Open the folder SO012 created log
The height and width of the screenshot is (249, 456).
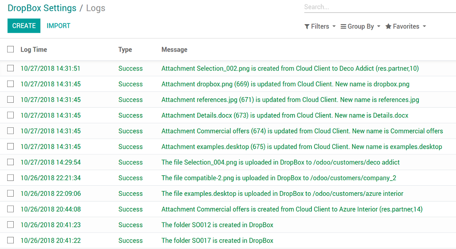click(x=217, y=225)
